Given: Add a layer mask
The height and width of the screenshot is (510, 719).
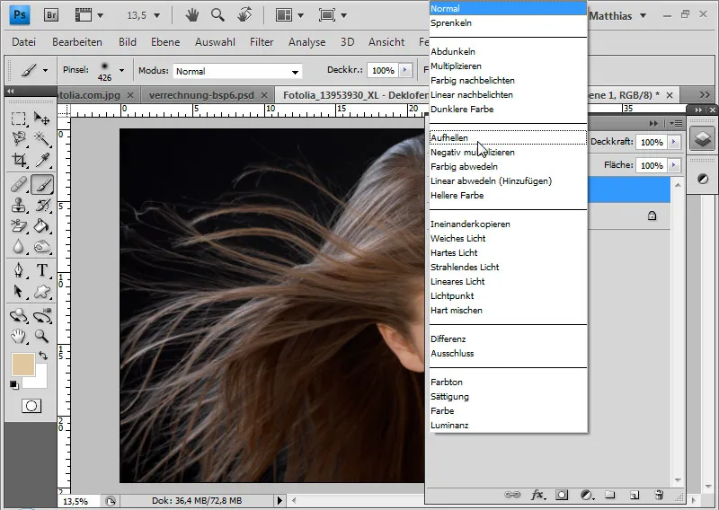Looking at the screenshot, I should click(562, 495).
